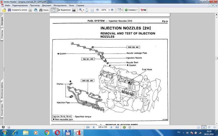Viewport: 218px width, 136px height.
Task: Open the zoom tool dropdown arrow
Action: (83, 10)
